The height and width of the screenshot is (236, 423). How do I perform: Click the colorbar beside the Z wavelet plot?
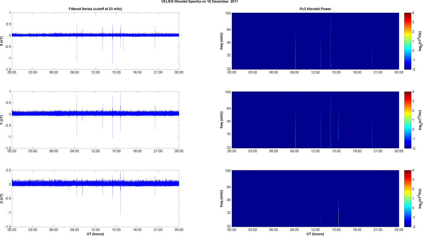[407, 198]
